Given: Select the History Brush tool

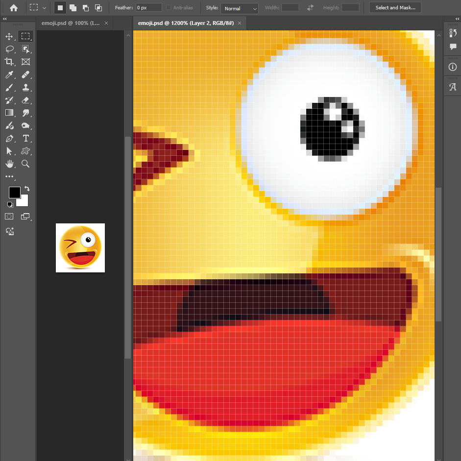Looking at the screenshot, I should tap(9, 100).
